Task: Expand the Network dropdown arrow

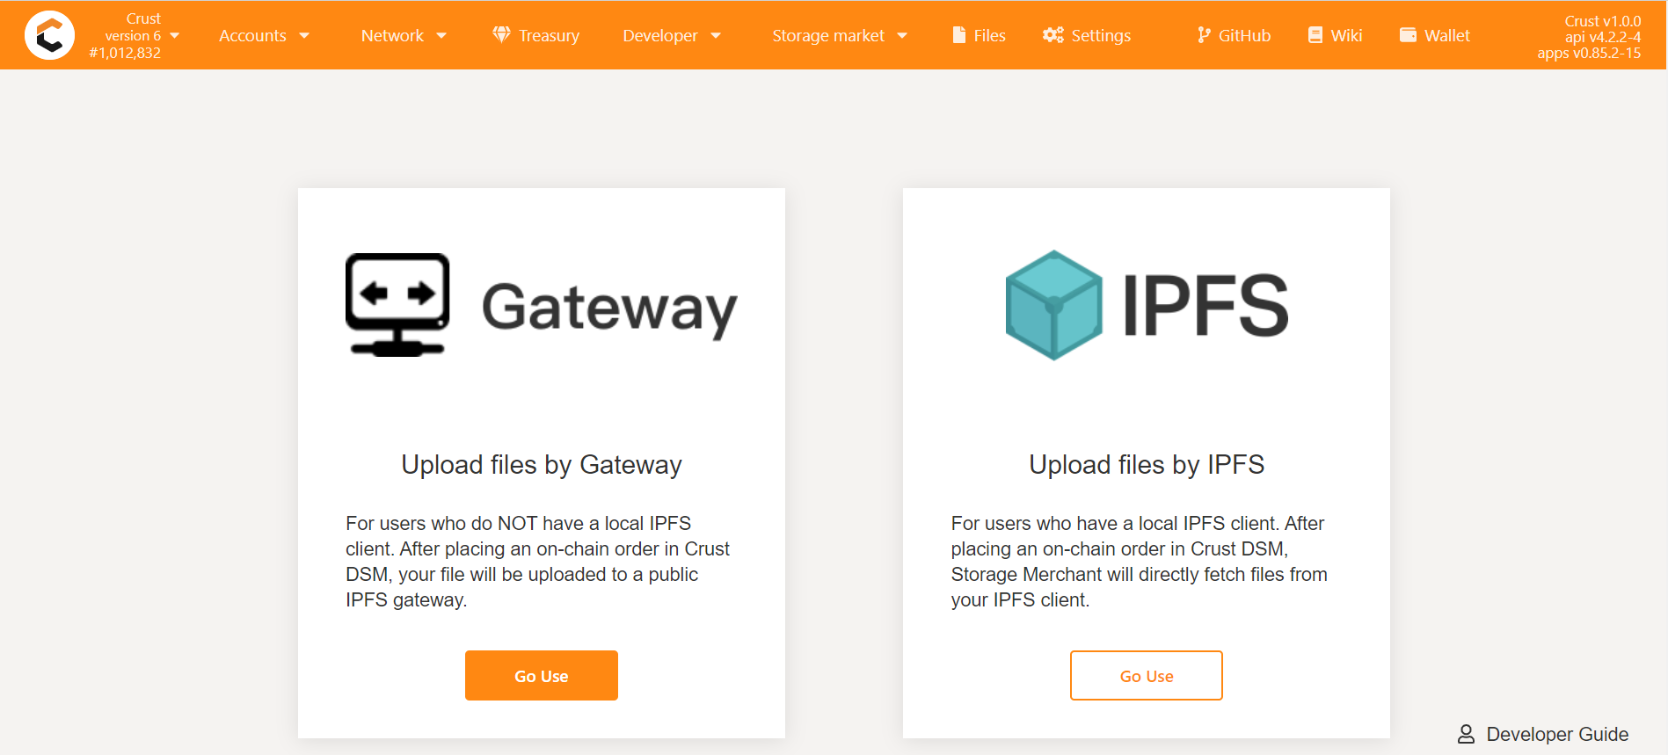Action: pyautogui.click(x=441, y=36)
